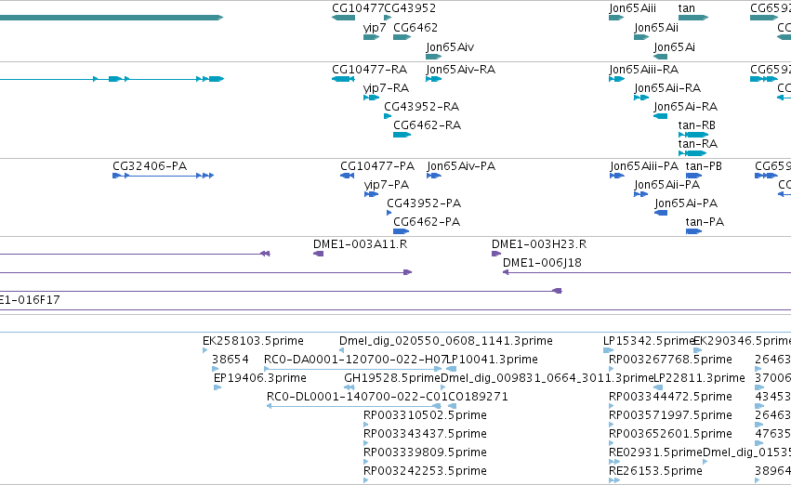Select the Jon65Aiii-RA transcript
This screenshot has height=485, width=791.
click(x=644, y=70)
